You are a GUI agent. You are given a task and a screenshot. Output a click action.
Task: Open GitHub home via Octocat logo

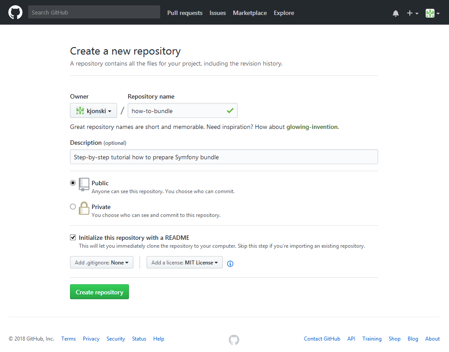(15, 12)
